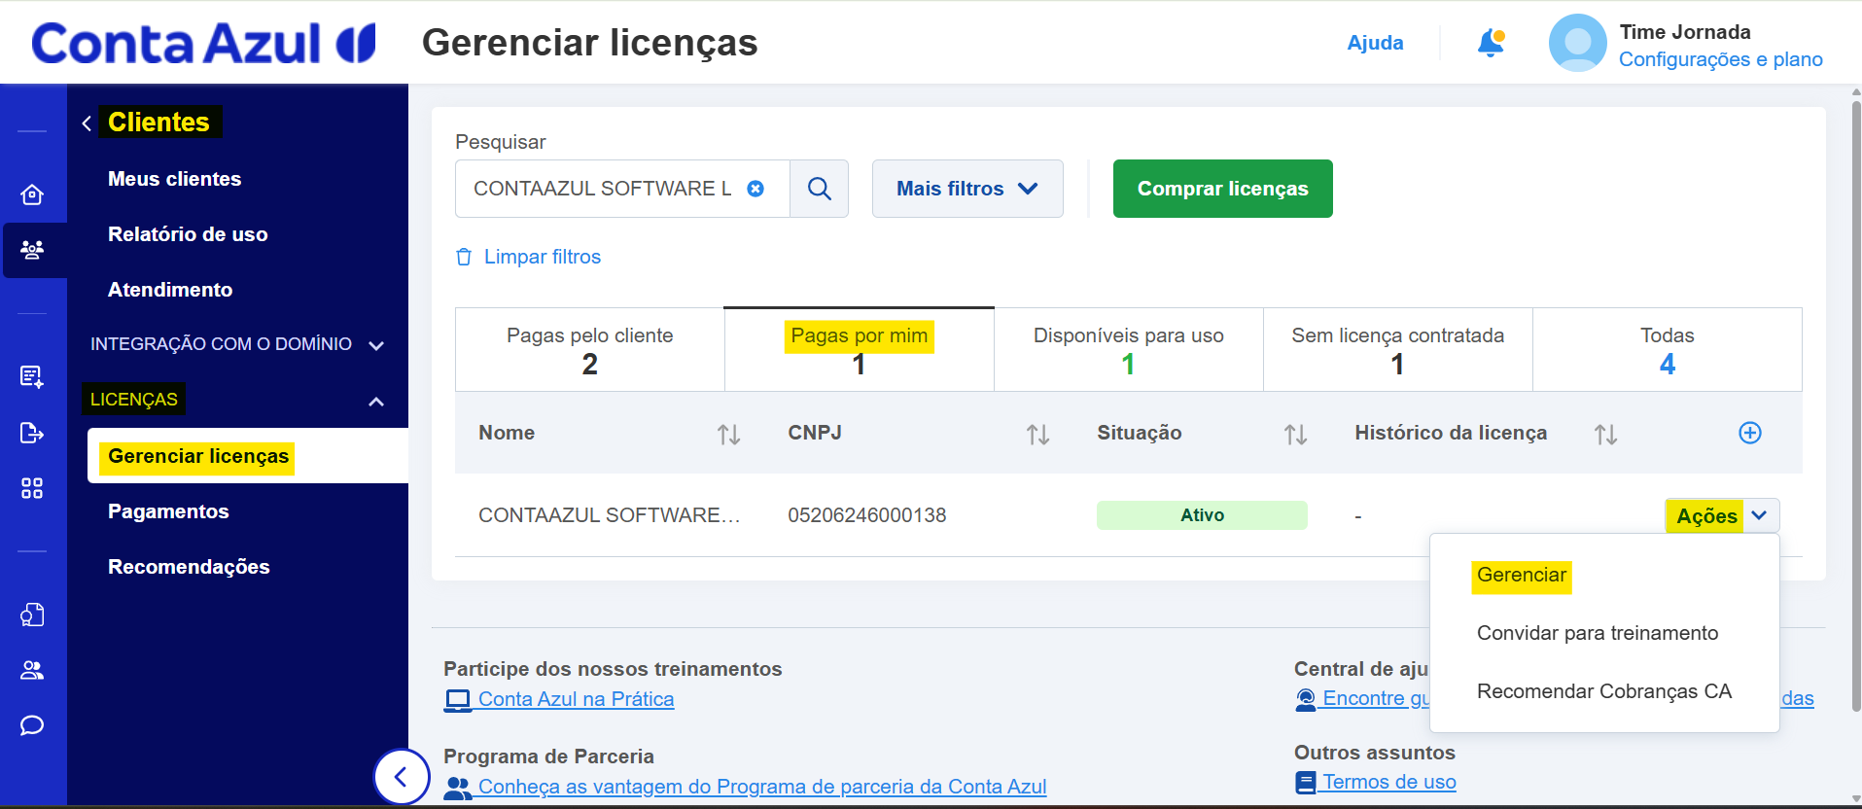This screenshot has width=1862, height=809.
Task: Open Gerenciar licenças menu item
Action: click(x=198, y=456)
